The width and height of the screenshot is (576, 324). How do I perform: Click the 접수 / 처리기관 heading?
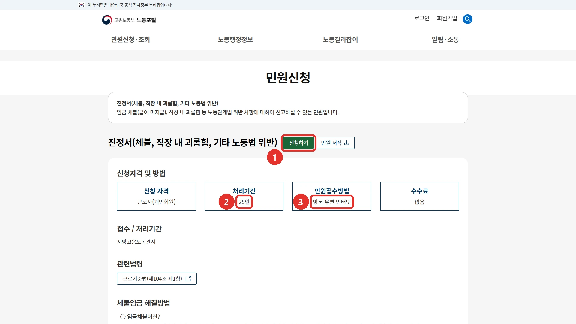pos(139,229)
